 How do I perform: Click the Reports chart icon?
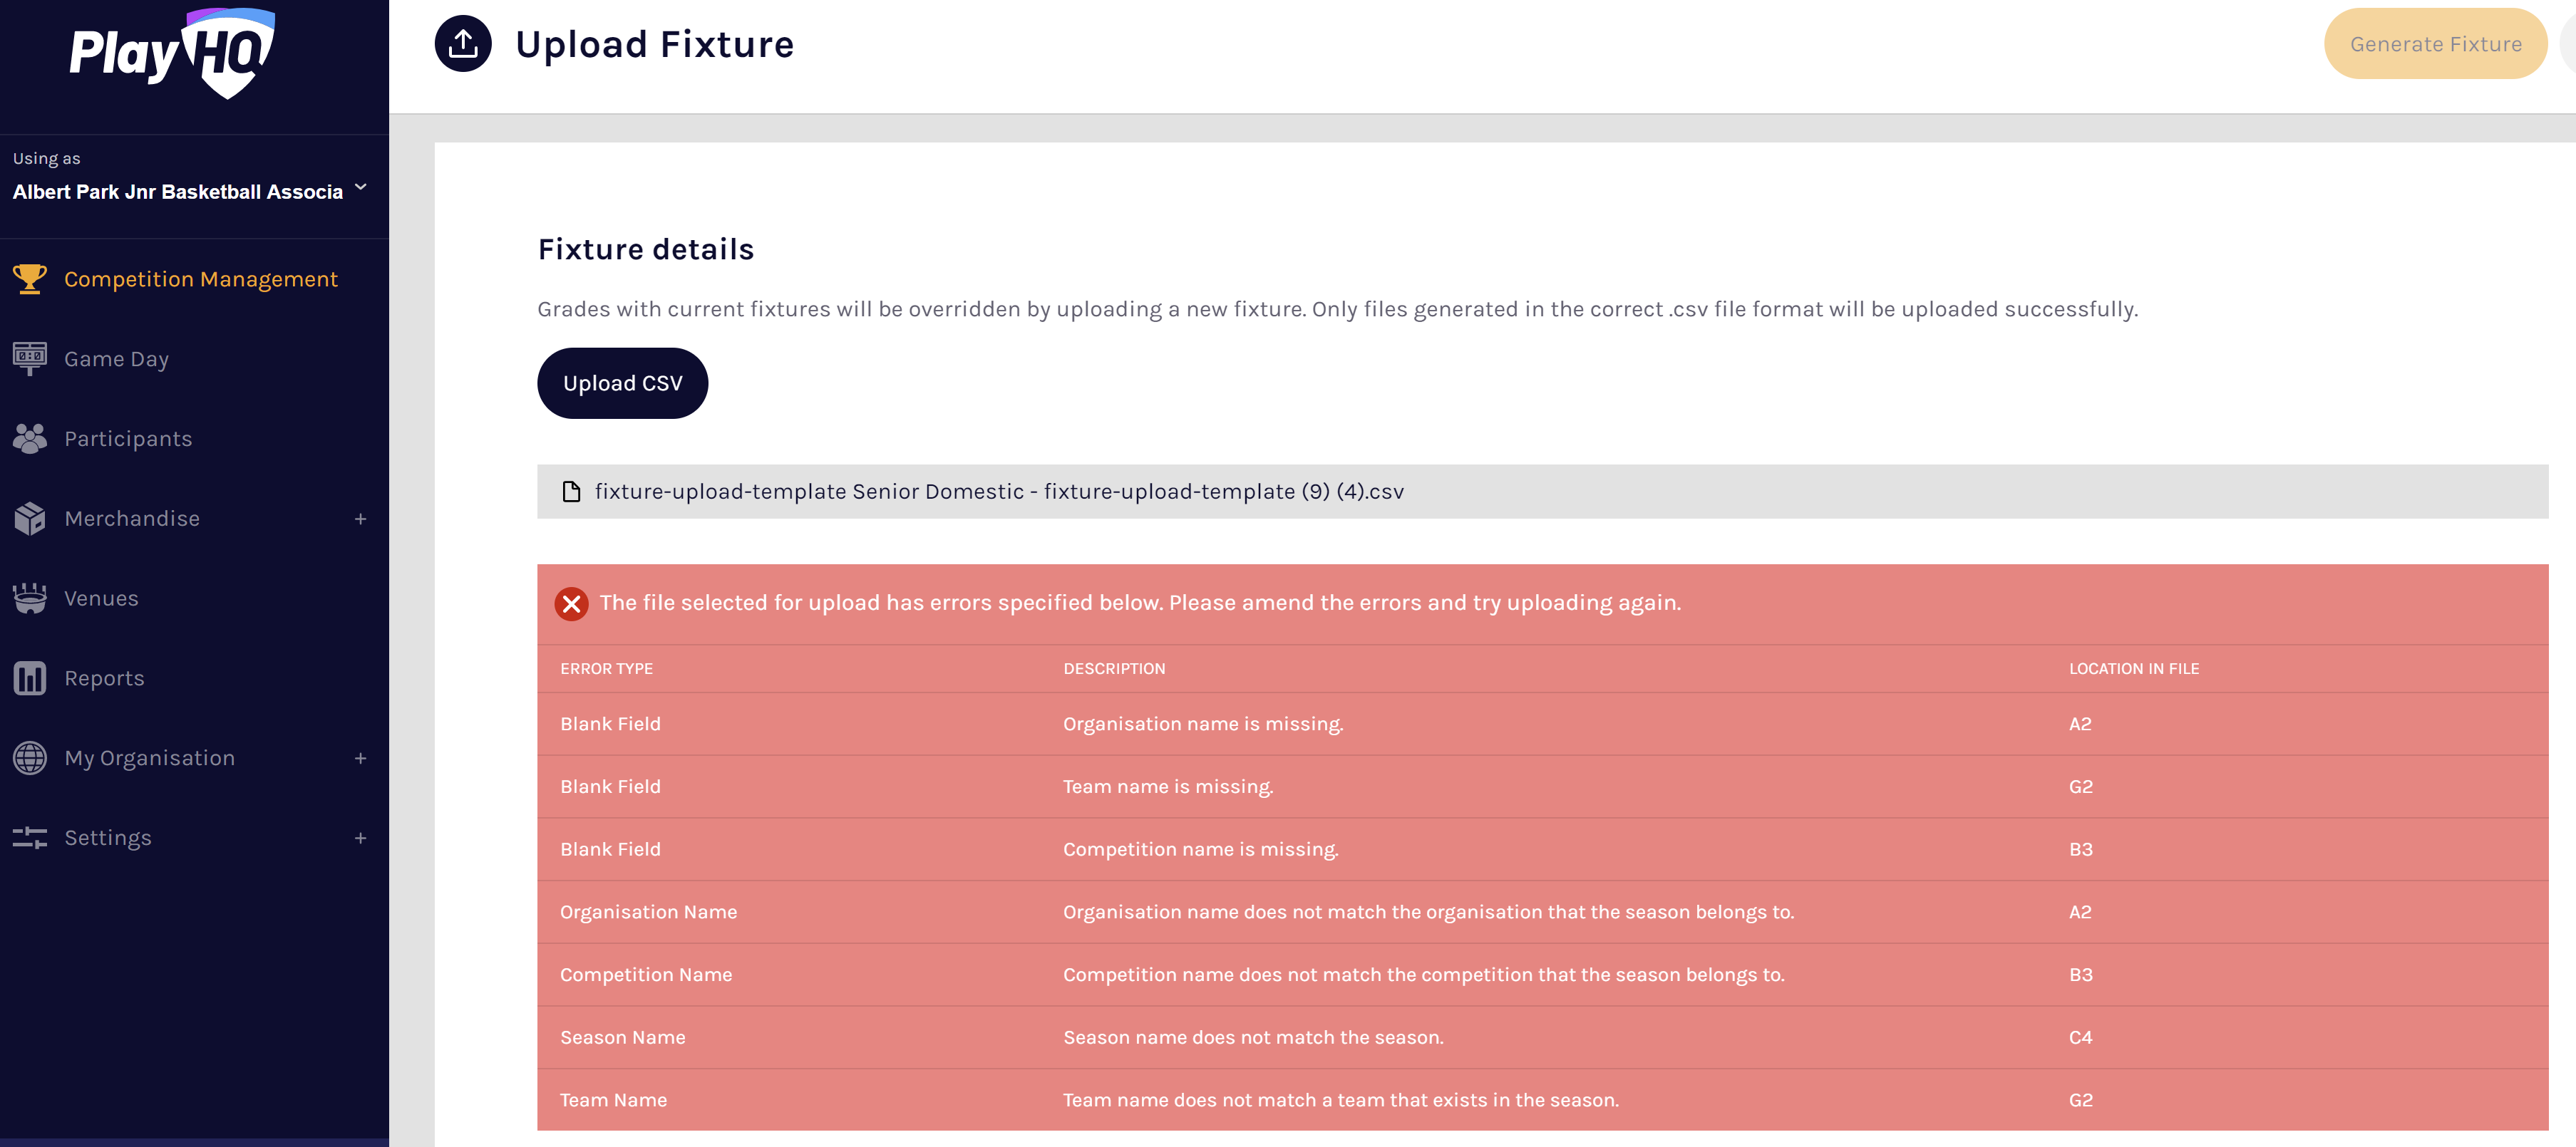tap(30, 678)
